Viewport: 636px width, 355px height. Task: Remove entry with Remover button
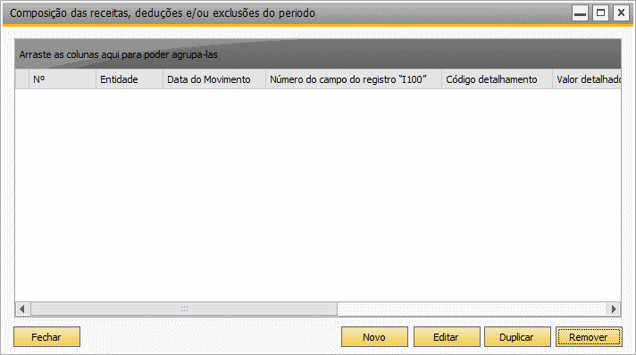click(589, 337)
